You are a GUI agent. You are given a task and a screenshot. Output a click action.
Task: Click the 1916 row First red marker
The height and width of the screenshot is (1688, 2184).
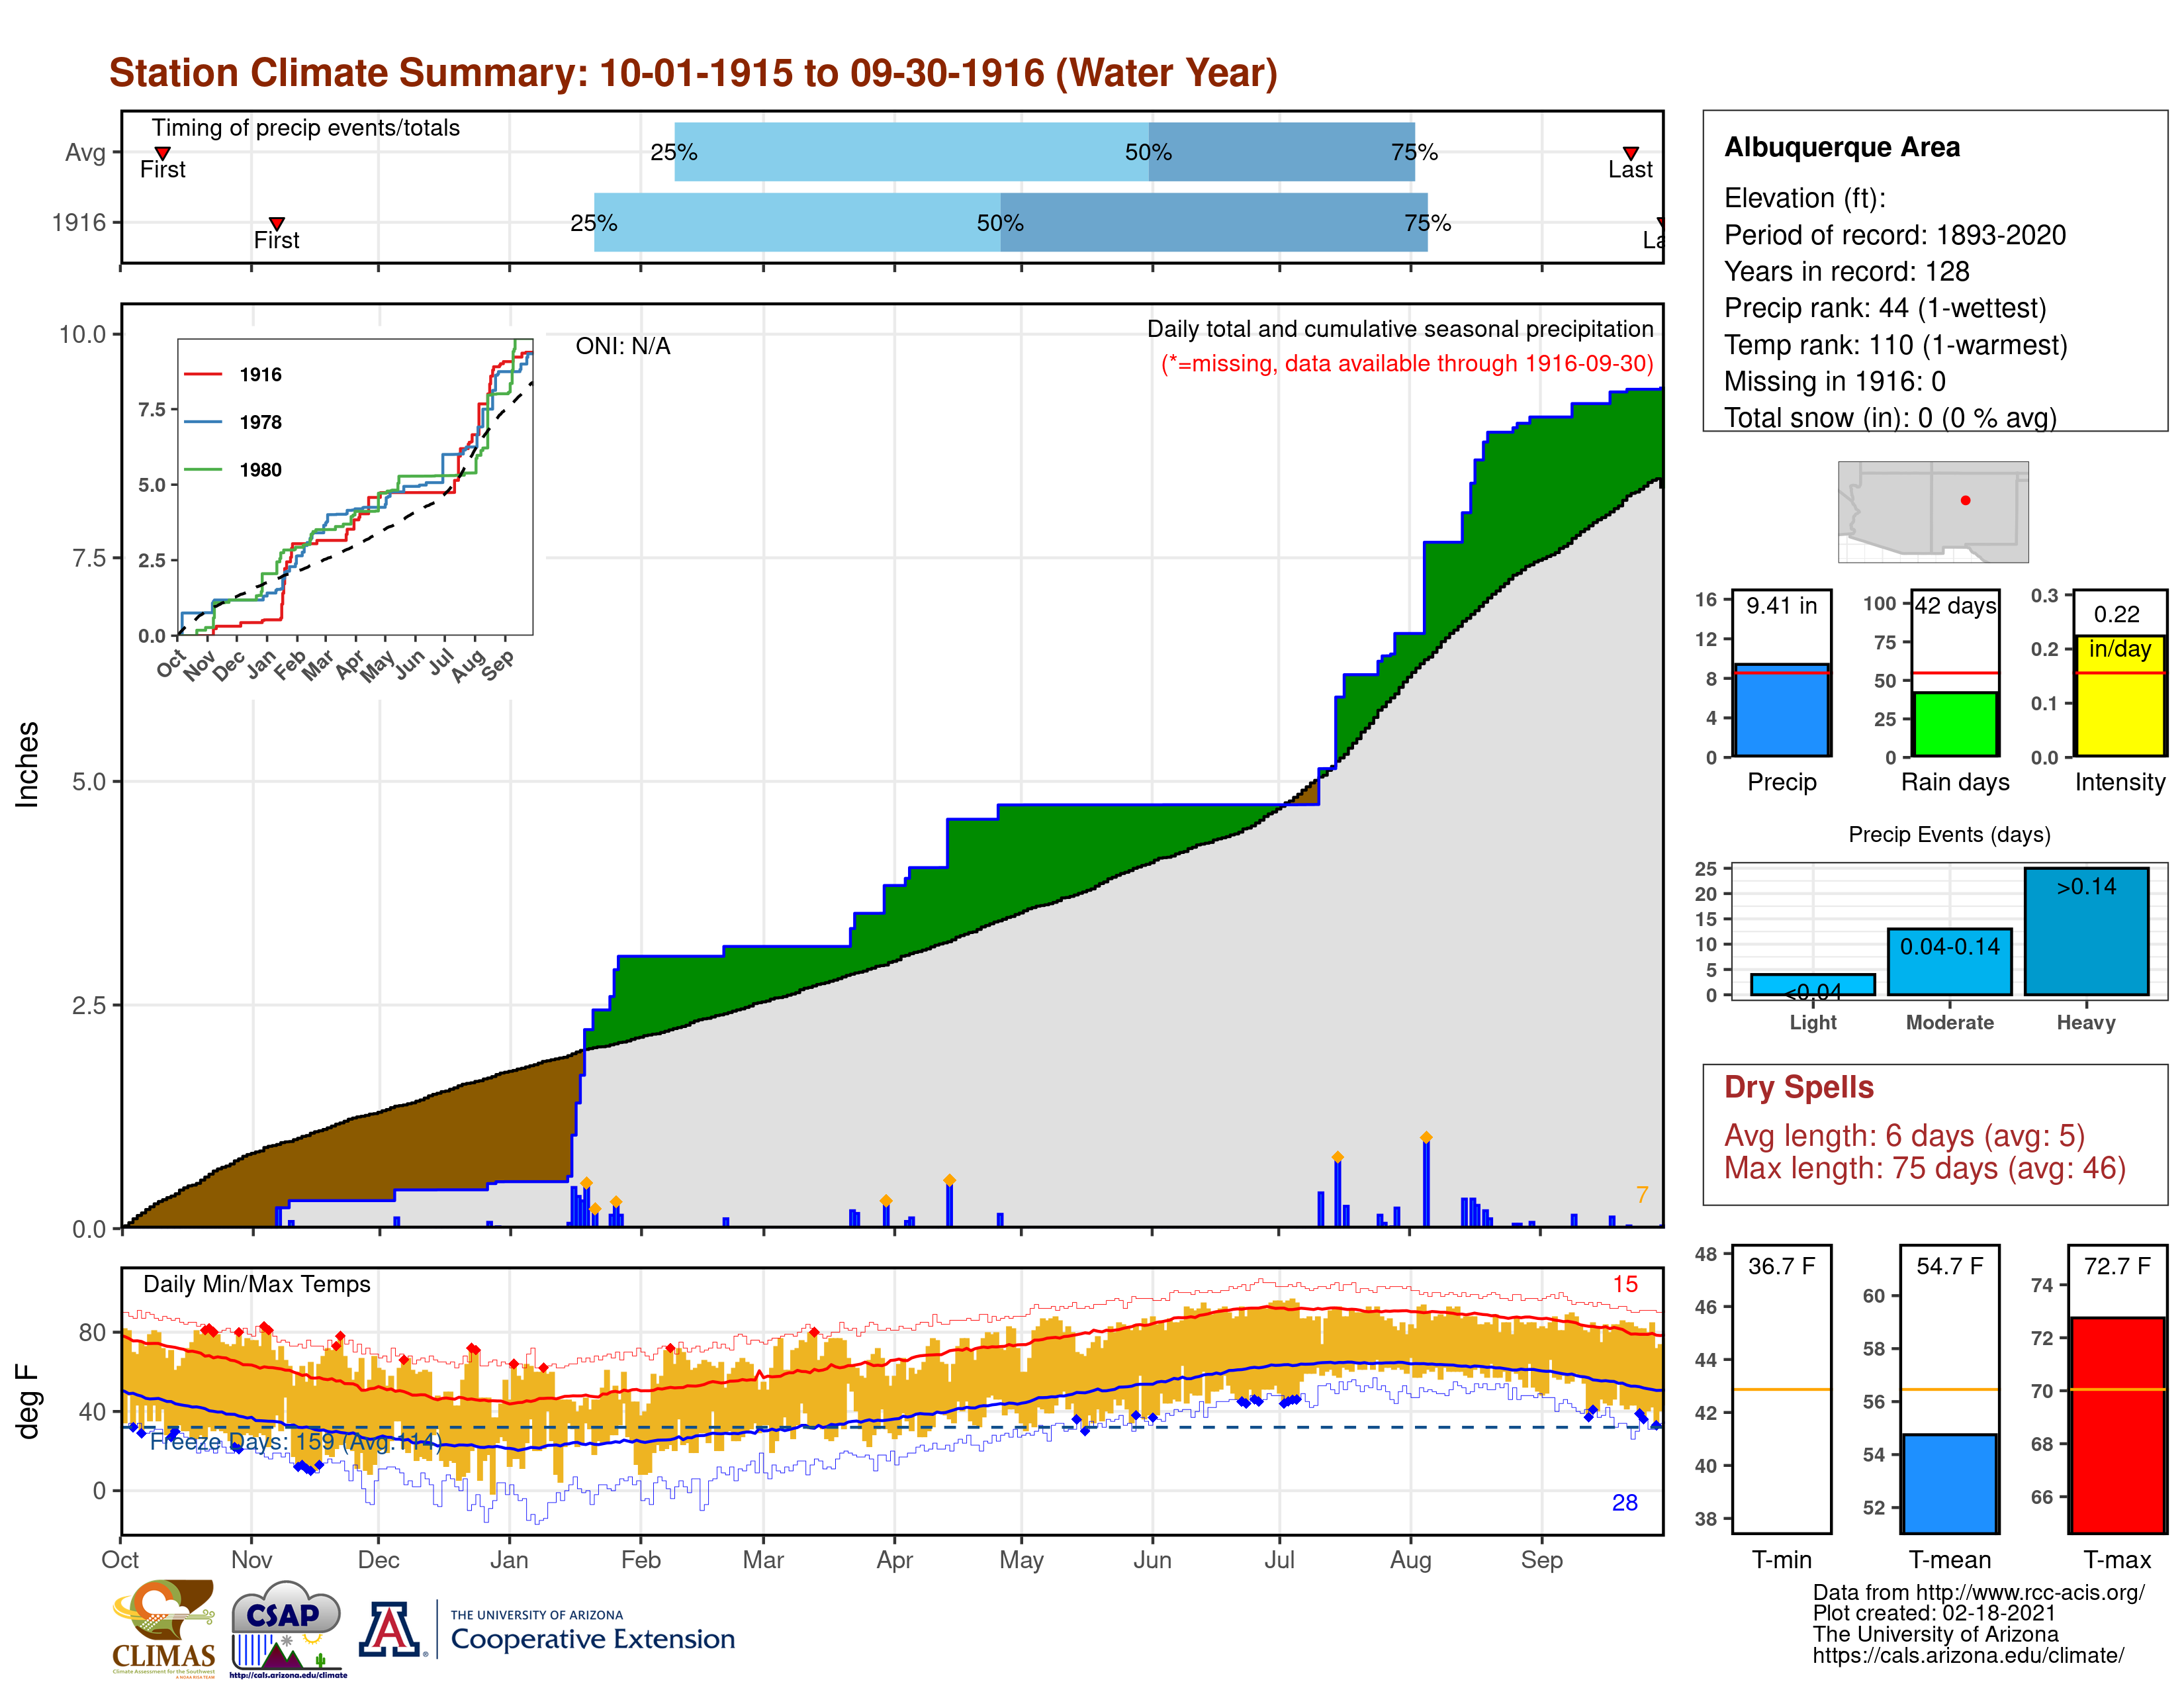point(277,223)
